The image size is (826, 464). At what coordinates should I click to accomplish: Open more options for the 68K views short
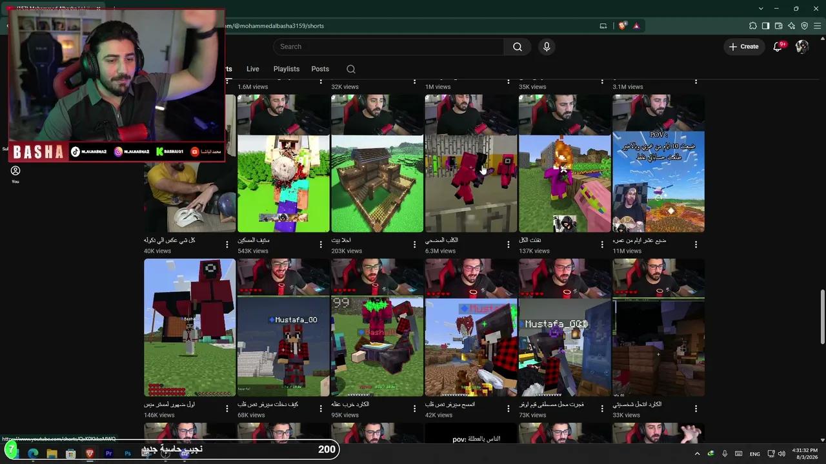point(321,409)
